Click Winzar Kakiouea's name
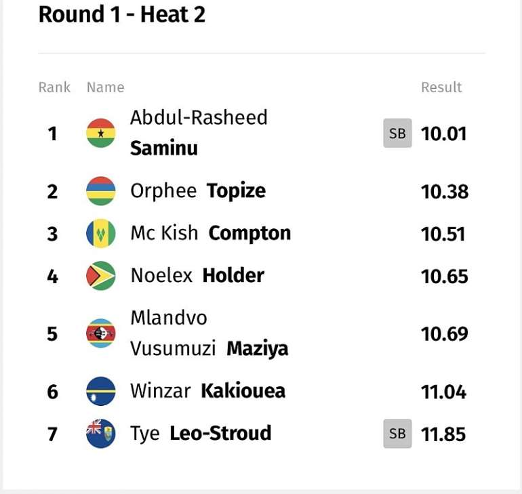 click(207, 391)
